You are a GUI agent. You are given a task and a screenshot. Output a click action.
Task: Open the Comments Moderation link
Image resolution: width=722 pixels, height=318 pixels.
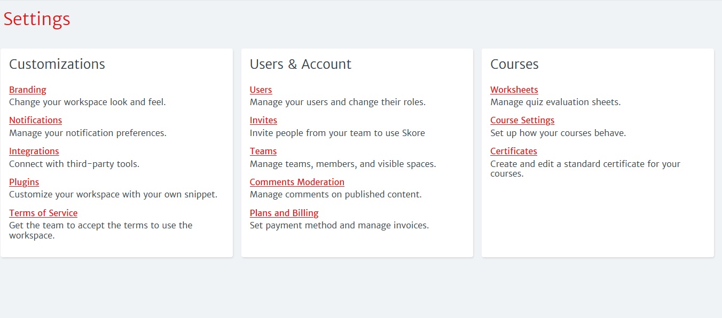pyautogui.click(x=297, y=182)
